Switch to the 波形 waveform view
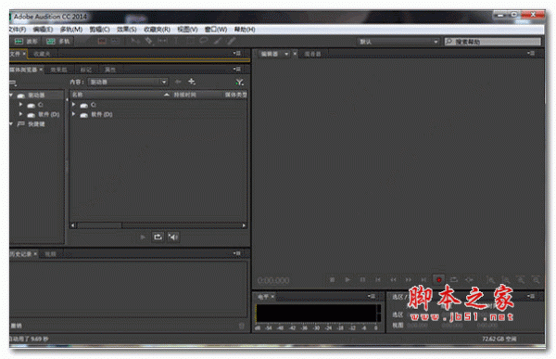 [x=26, y=41]
